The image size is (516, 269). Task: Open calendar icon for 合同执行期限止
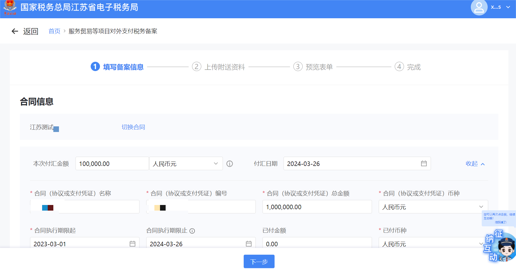click(248, 244)
